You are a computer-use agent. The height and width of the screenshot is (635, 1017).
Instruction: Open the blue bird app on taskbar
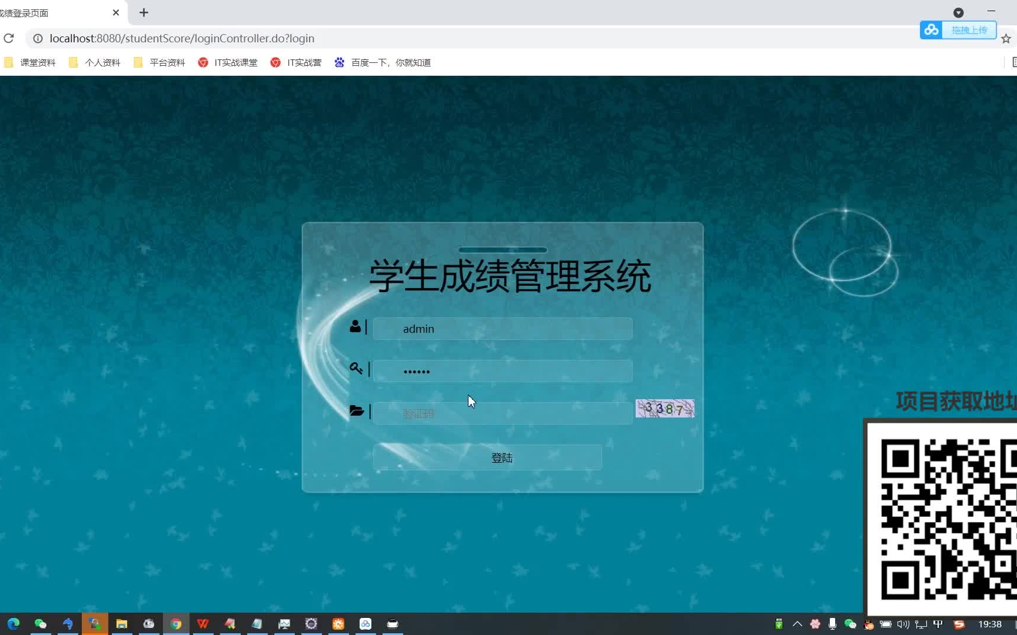68,624
